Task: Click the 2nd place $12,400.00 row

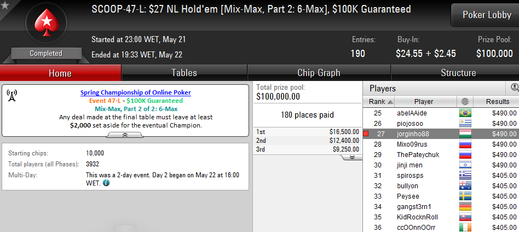Action: coord(308,140)
